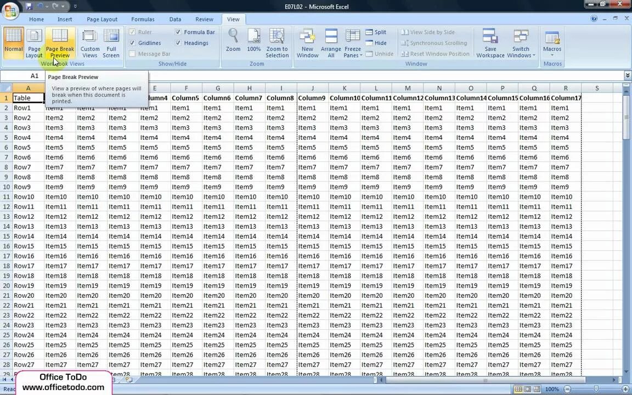Screen dimensions: 632x395
Task: Select cell Row20 in column A
Action: click(x=28, y=296)
